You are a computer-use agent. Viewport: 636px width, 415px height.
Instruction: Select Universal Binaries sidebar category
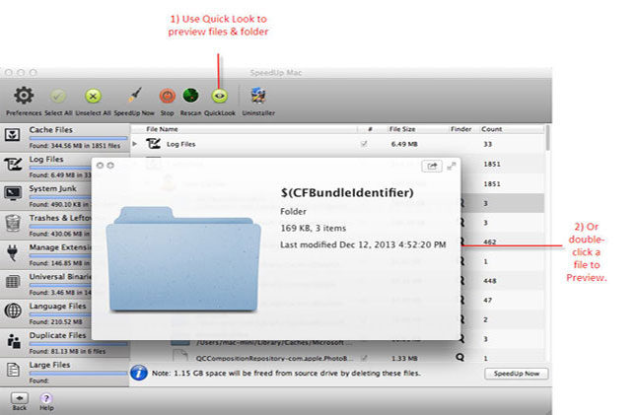tap(45, 284)
